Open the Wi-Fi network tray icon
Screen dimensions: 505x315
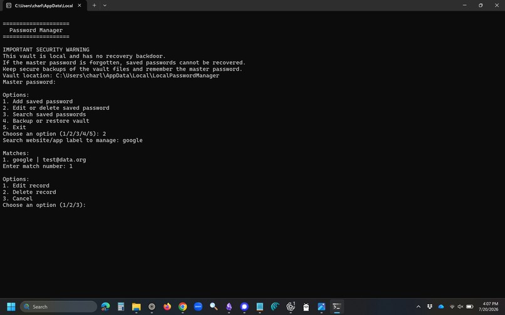pyautogui.click(x=452, y=307)
